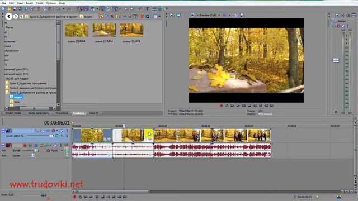358x201 pixels.
Task: Open the Options menu
Action: click(51, 3)
